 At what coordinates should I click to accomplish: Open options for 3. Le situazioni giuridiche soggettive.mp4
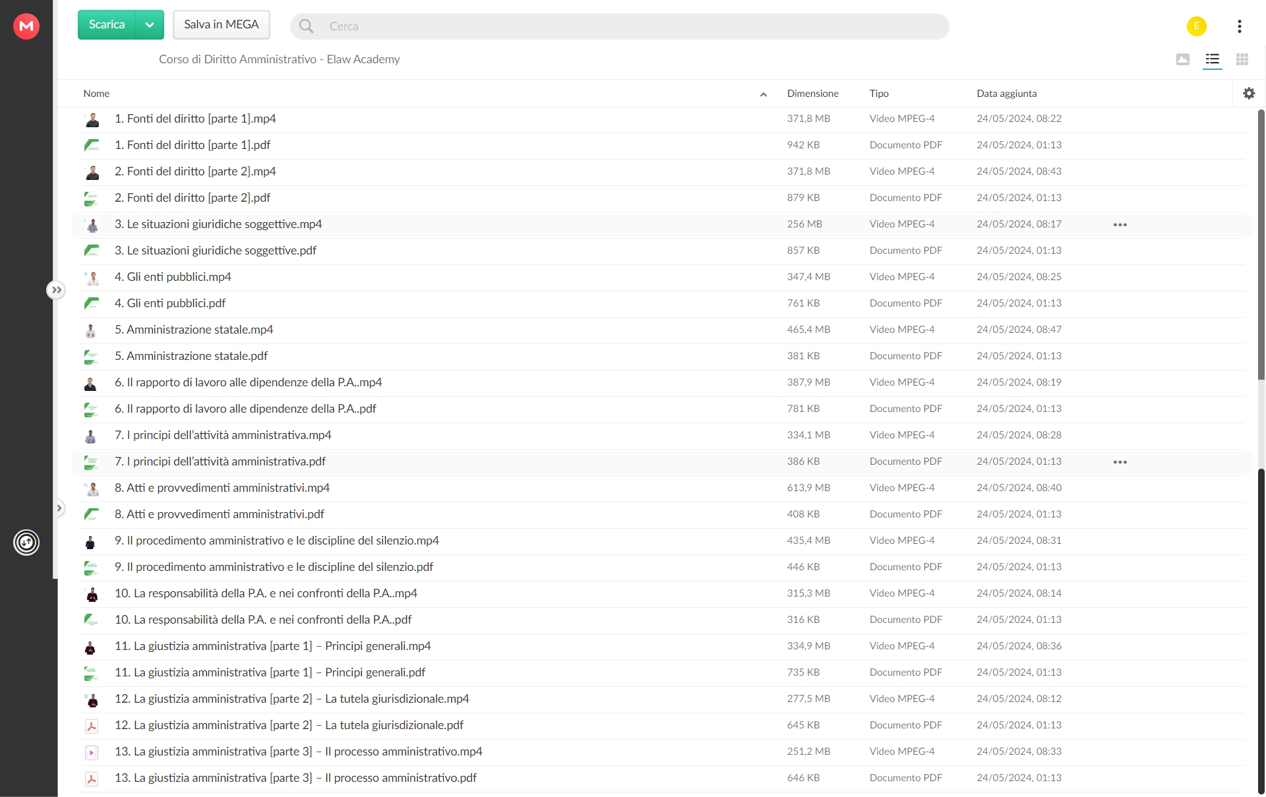[x=1120, y=225]
